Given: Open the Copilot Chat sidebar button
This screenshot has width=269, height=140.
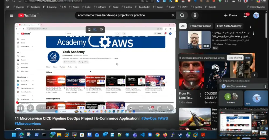Looking at the screenshot, I should 261,1.
